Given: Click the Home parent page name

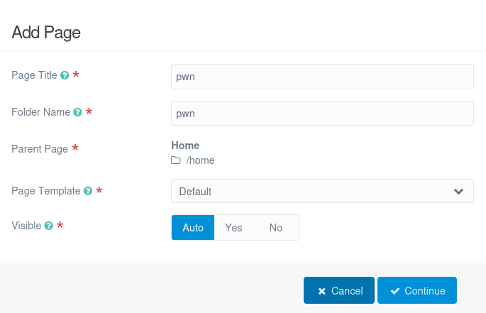Looking at the screenshot, I should (x=185, y=145).
